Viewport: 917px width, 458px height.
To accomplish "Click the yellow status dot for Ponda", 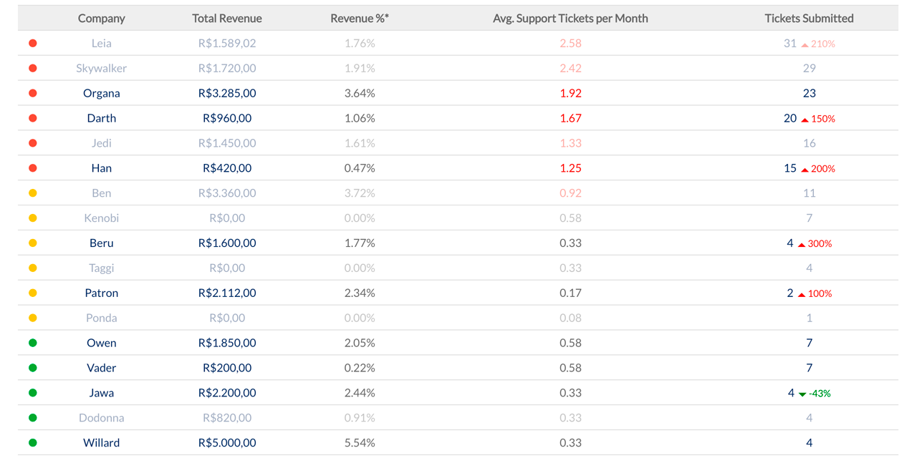I will click(x=32, y=318).
